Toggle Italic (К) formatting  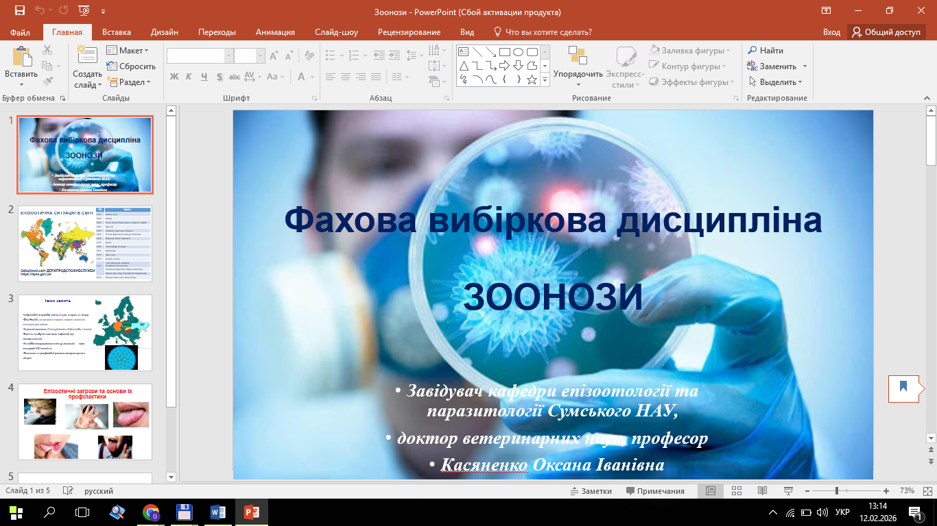(189, 77)
